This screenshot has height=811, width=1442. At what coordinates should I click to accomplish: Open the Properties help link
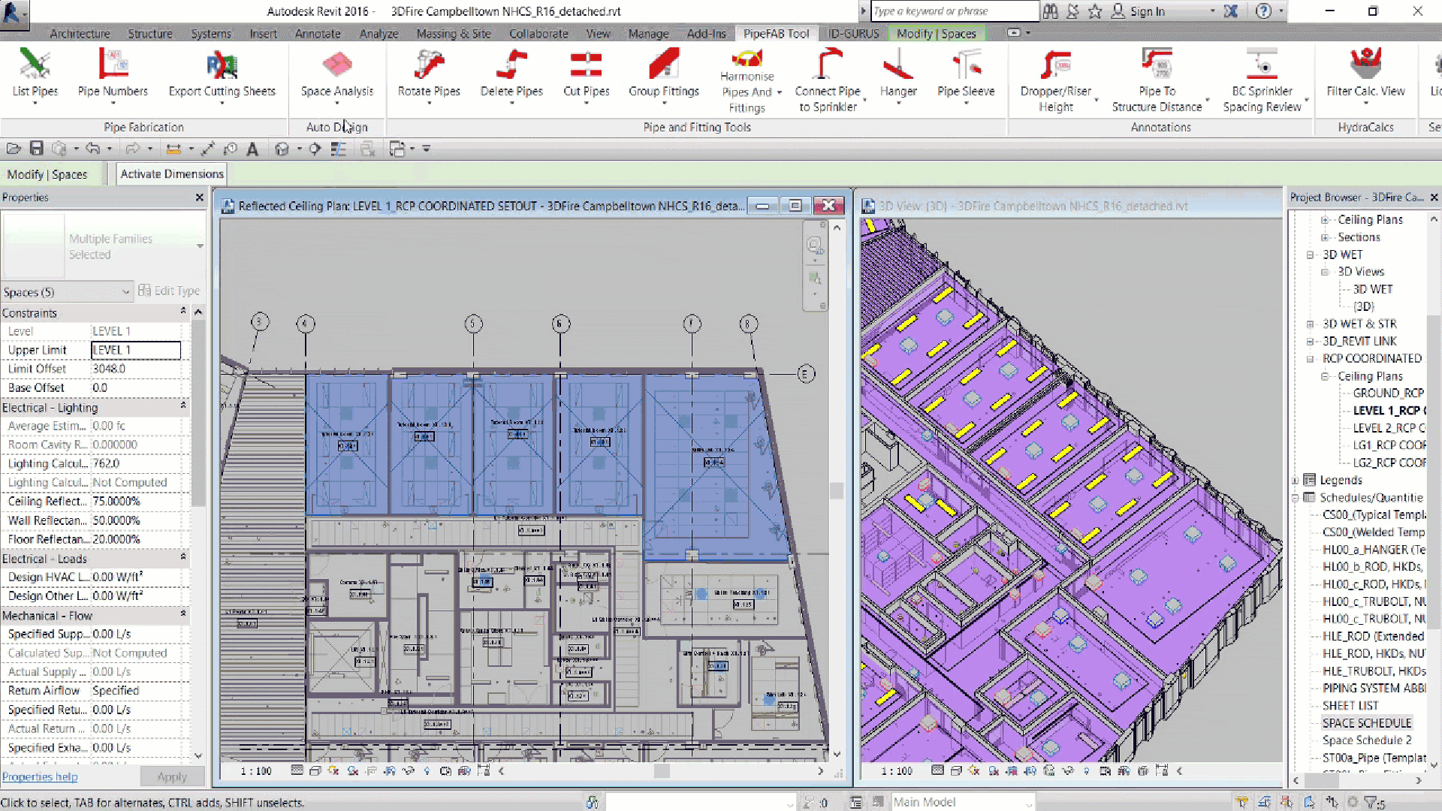pyautogui.click(x=40, y=776)
